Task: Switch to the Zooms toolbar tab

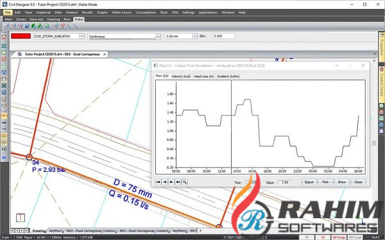Action: (21, 19)
